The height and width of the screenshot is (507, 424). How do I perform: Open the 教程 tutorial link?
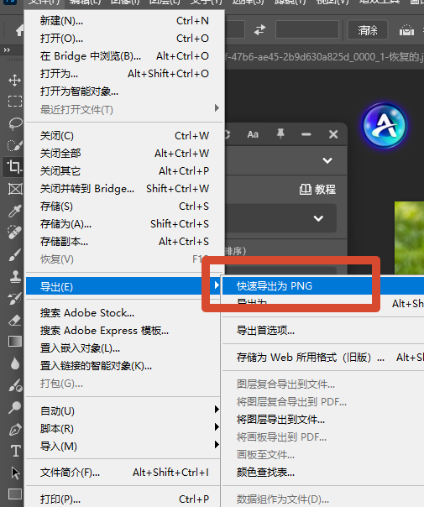pyautogui.click(x=317, y=189)
